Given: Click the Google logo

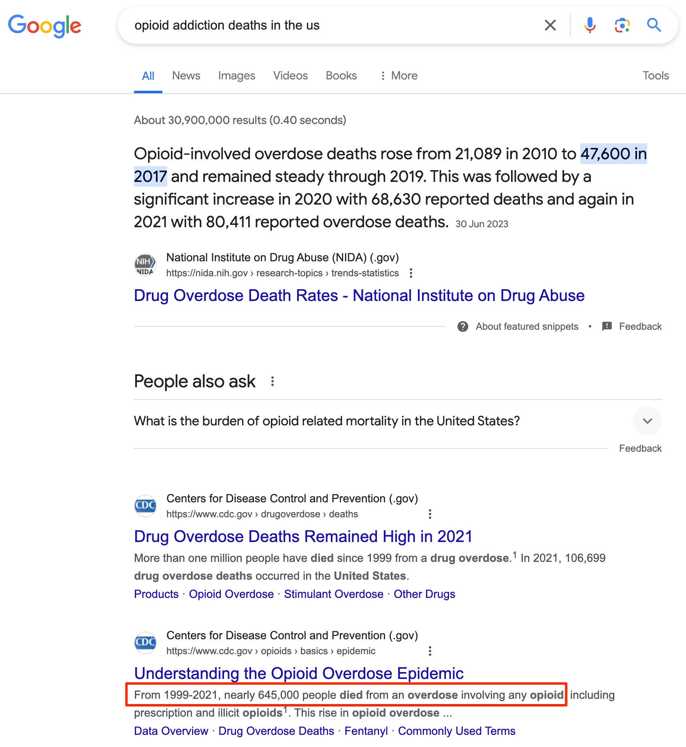Looking at the screenshot, I should [45, 26].
